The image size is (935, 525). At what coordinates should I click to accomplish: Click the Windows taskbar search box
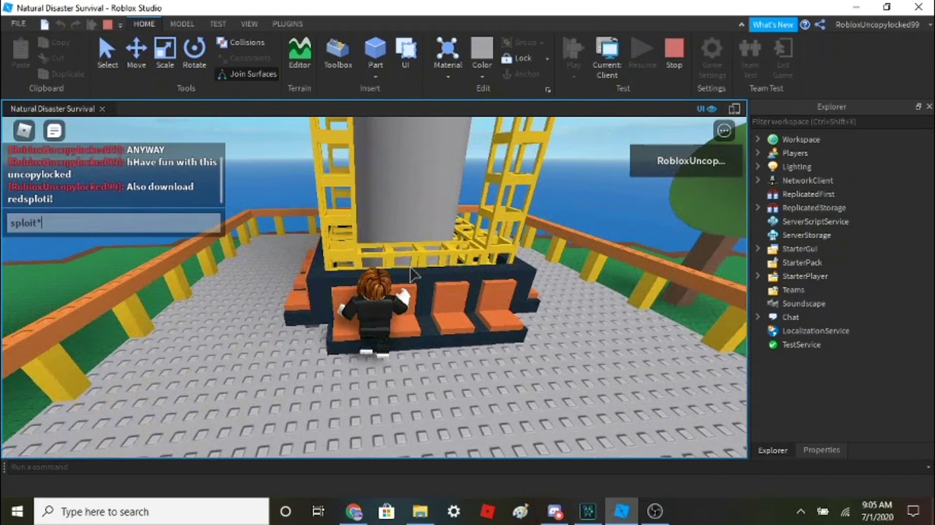(152, 511)
